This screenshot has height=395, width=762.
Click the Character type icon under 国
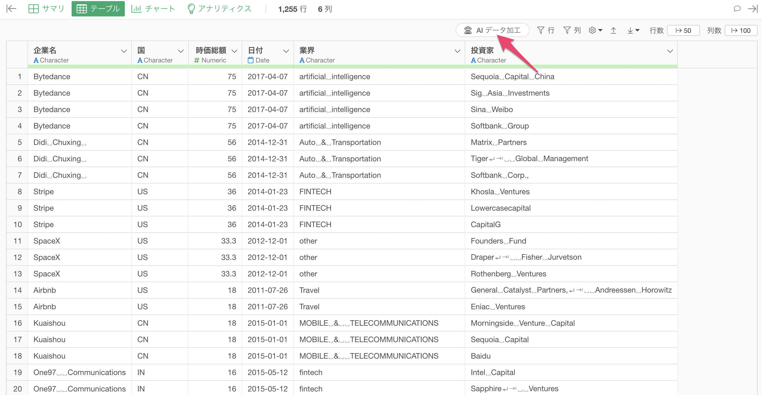pyautogui.click(x=140, y=60)
